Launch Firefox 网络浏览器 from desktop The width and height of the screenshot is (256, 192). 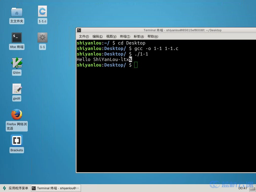(x=17, y=114)
